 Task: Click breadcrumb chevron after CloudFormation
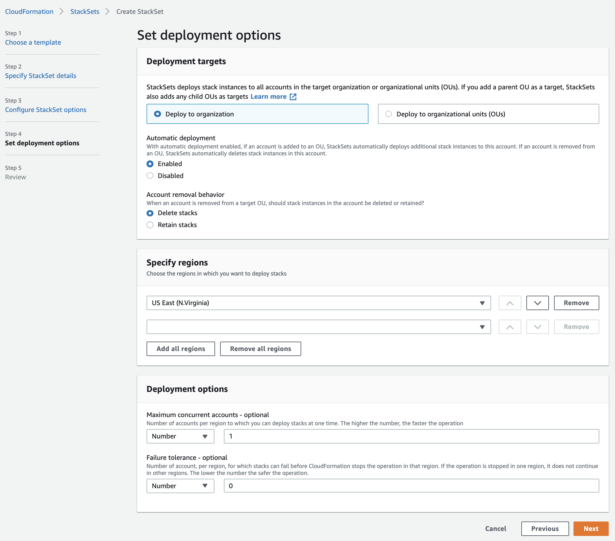62,12
